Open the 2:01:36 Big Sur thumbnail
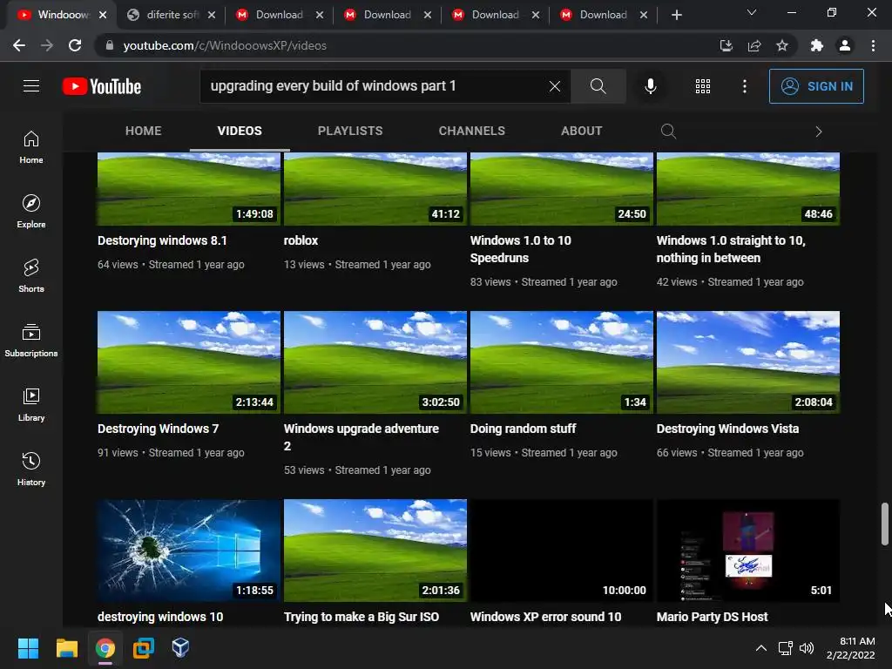The height and width of the screenshot is (669, 892). [375, 551]
